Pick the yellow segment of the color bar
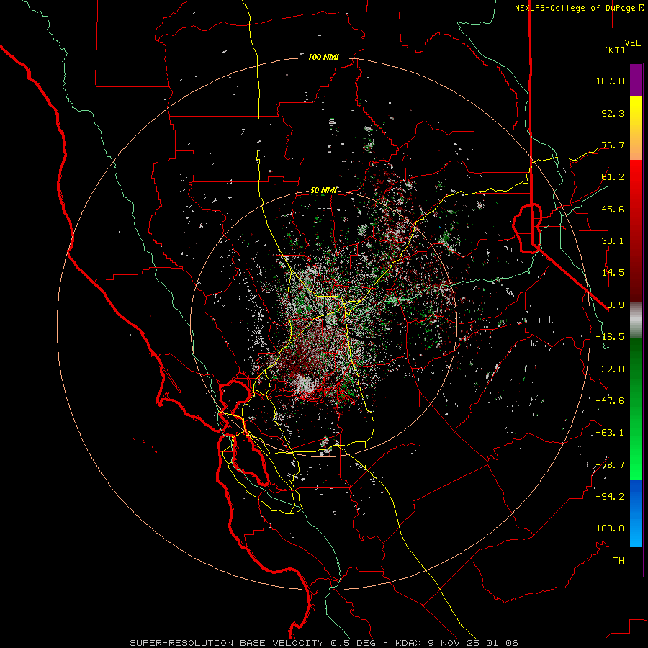 636,128
